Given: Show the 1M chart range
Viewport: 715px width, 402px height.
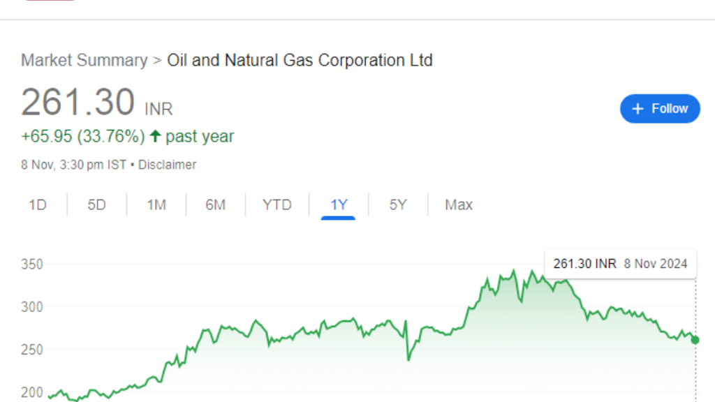Looking at the screenshot, I should click(x=156, y=204).
